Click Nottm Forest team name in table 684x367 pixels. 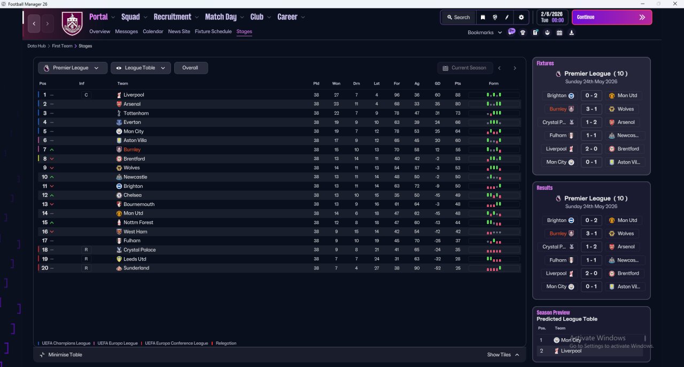138,222
